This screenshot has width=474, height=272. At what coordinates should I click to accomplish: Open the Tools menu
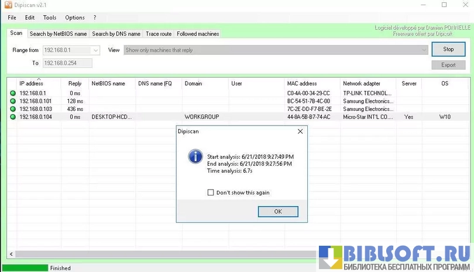[50, 18]
